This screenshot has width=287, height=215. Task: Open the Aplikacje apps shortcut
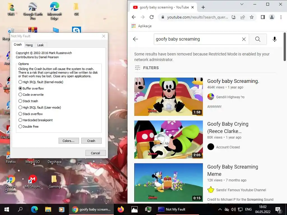click(142, 26)
